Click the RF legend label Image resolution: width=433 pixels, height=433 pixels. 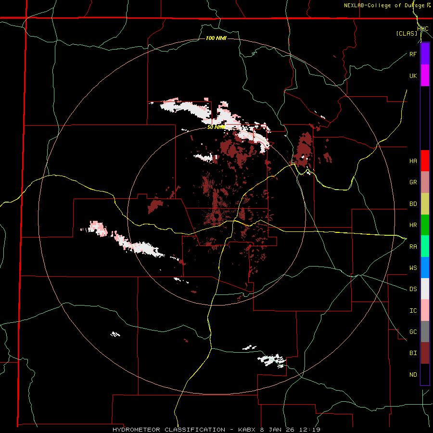[413, 54]
